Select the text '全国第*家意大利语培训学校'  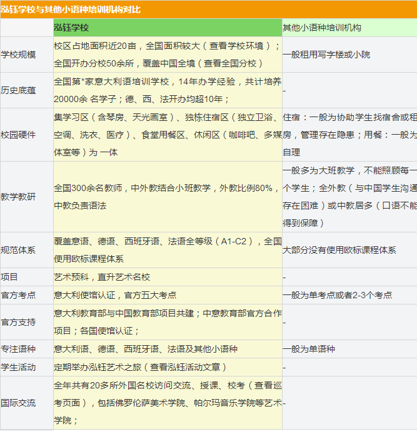coord(111,81)
